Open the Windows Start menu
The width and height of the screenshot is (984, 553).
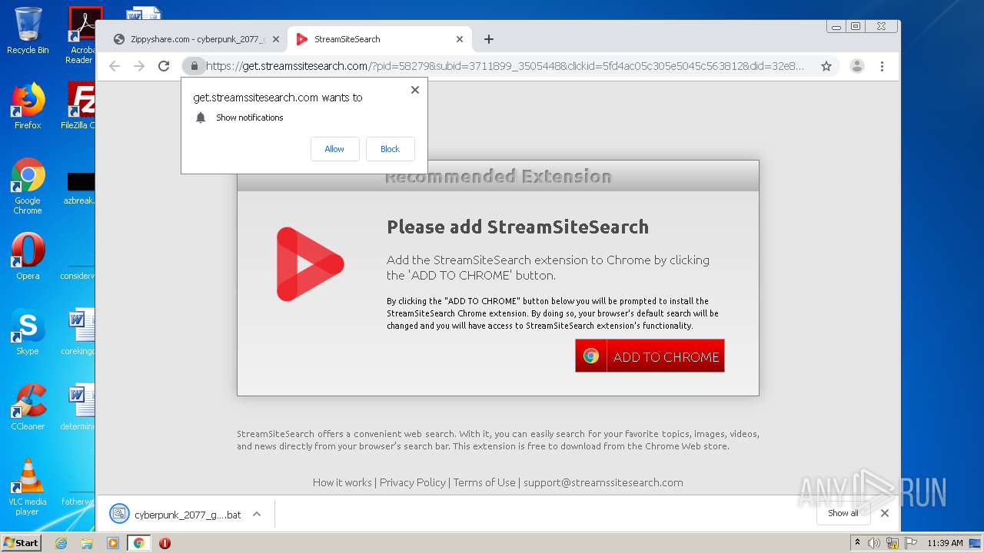coord(22,542)
